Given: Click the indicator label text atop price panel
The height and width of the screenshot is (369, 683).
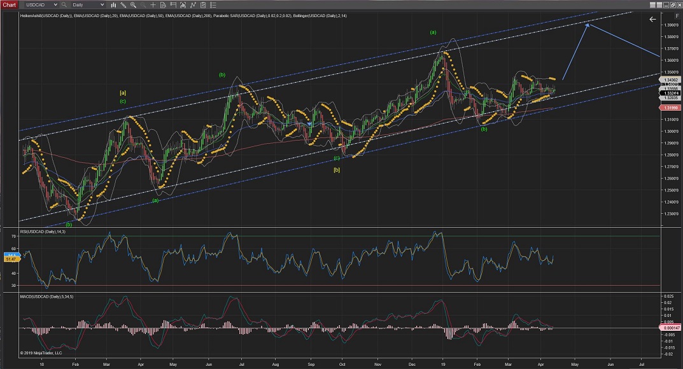Looking at the screenshot, I should pyautogui.click(x=183, y=16).
